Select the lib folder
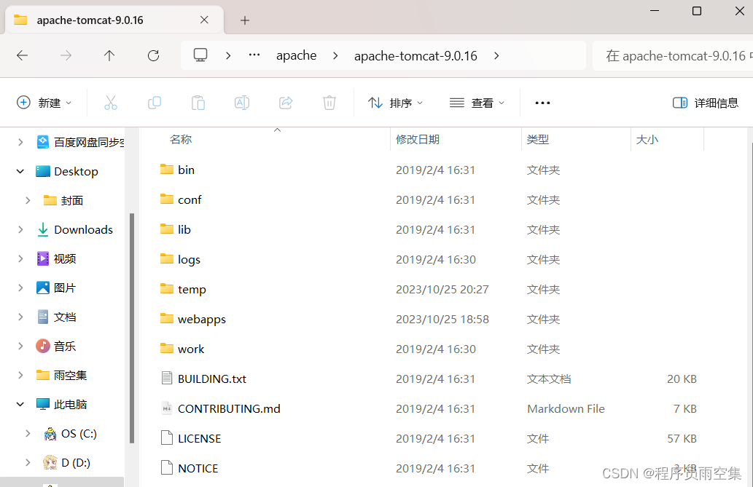 [184, 229]
